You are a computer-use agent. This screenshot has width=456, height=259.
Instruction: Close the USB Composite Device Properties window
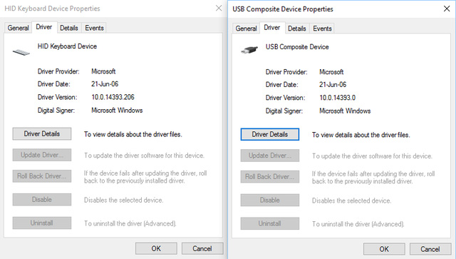[447, 9]
